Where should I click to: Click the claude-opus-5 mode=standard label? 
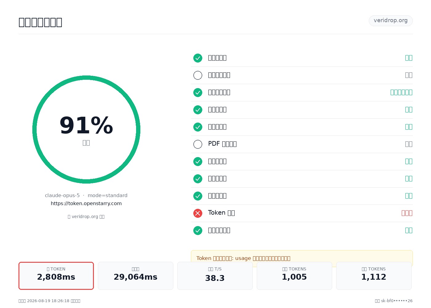point(86,196)
